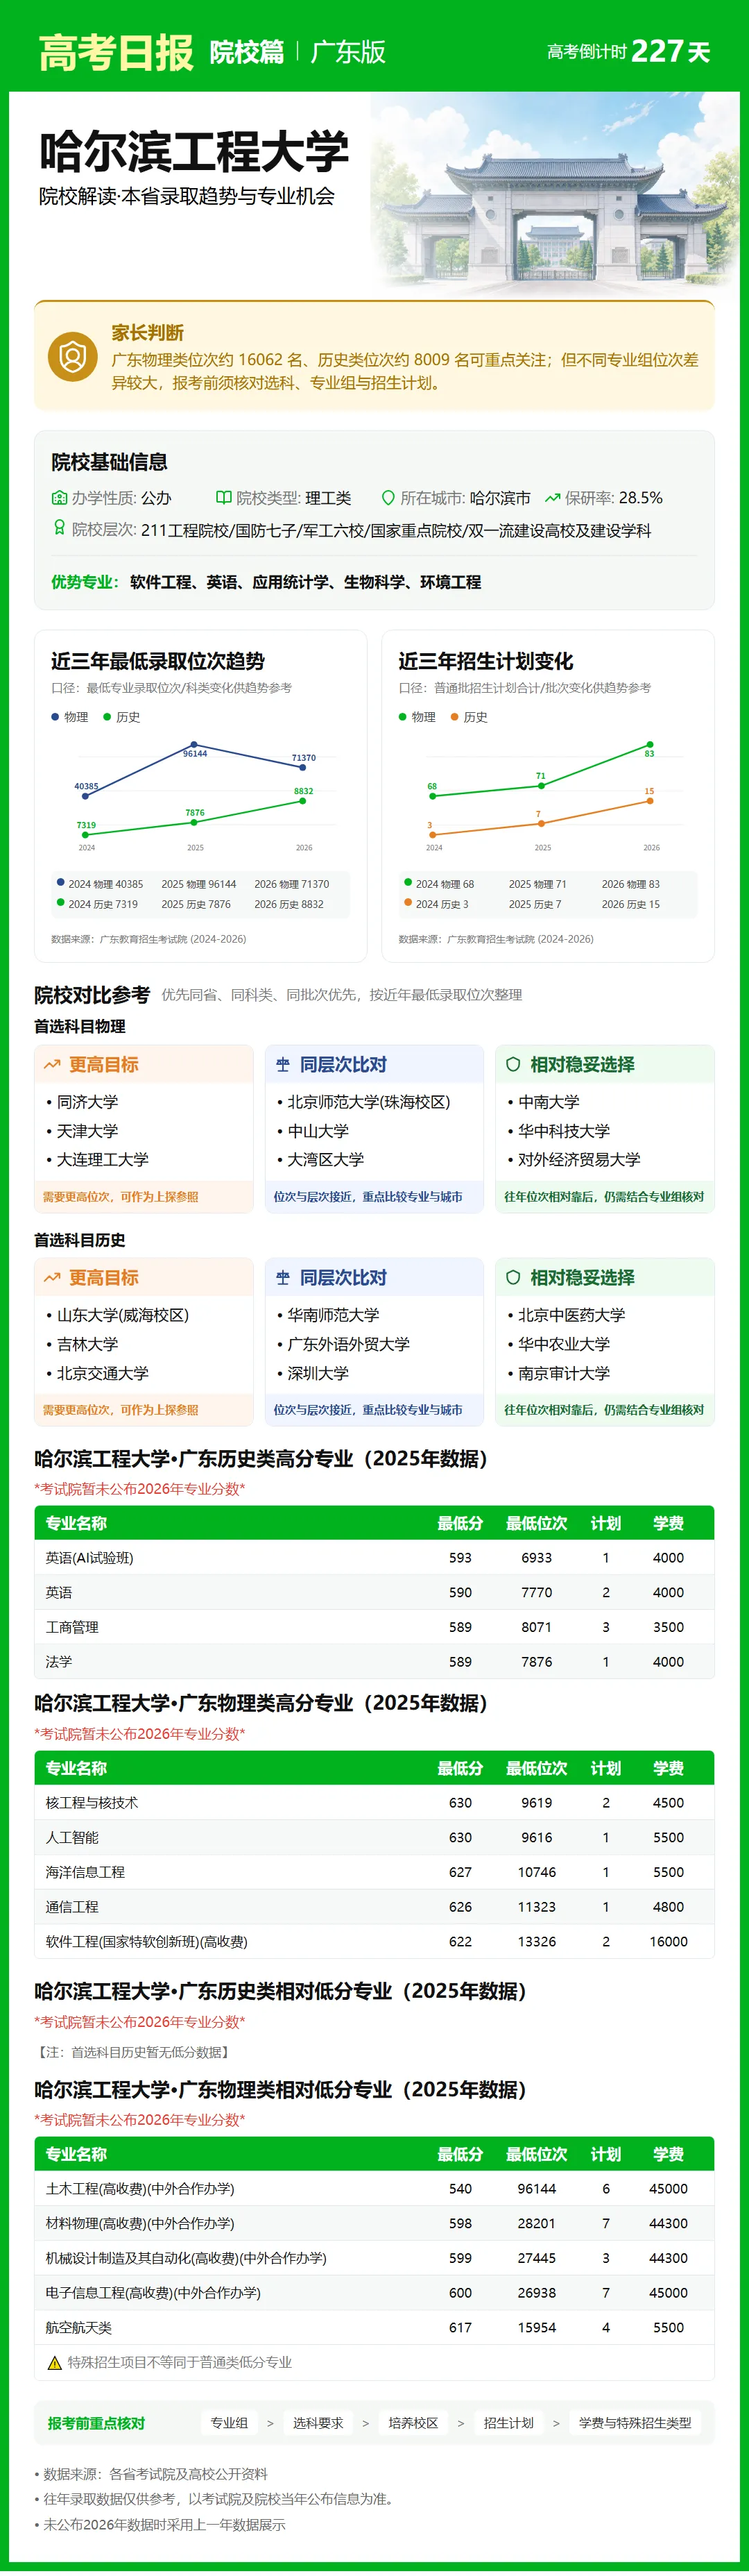Click the 2025 物理 96144 legend entry
This screenshot has height=2576, width=749.
point(199,884)
